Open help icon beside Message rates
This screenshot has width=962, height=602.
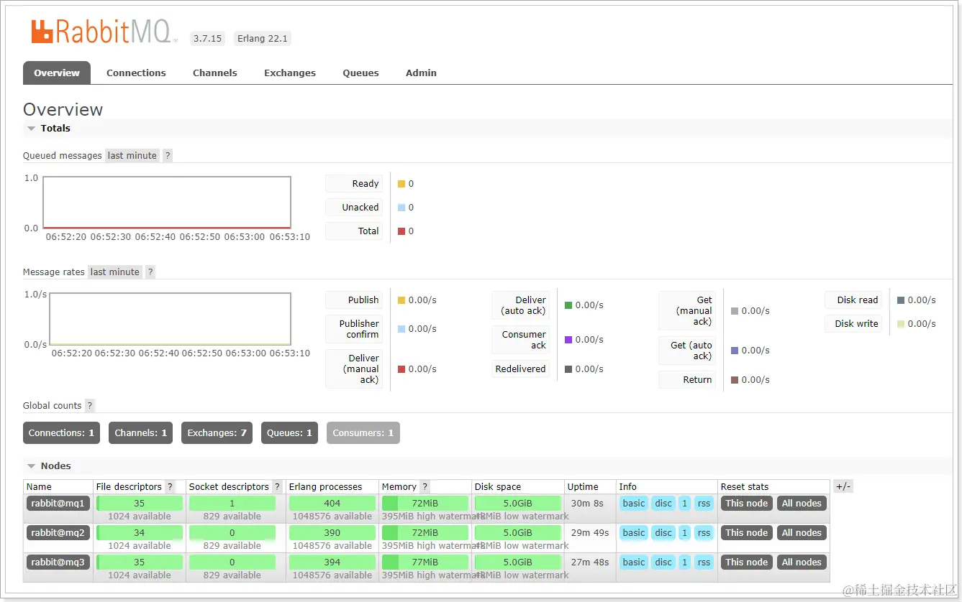[x=150, y=272]
